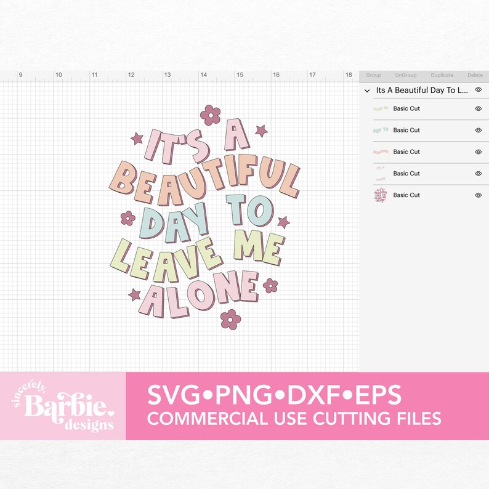The width and height of the screenshot is (489, 489).
Task: Click the word BEAUTIFUL on the canvas
Action: click(x=204, y=180)
